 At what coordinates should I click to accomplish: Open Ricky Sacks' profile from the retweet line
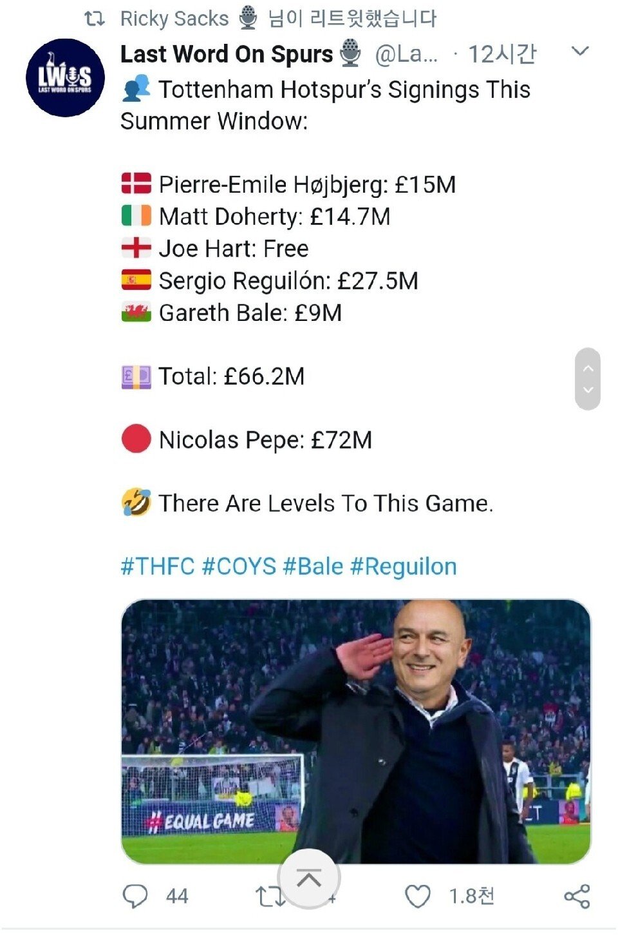tap(174, 19)
